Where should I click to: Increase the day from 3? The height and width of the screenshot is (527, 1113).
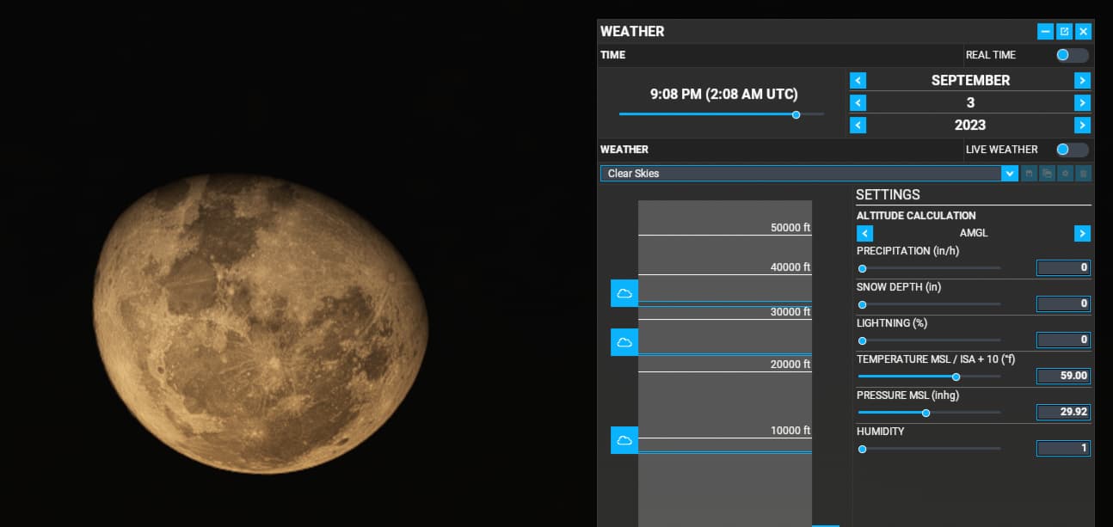pos(1083,103)
